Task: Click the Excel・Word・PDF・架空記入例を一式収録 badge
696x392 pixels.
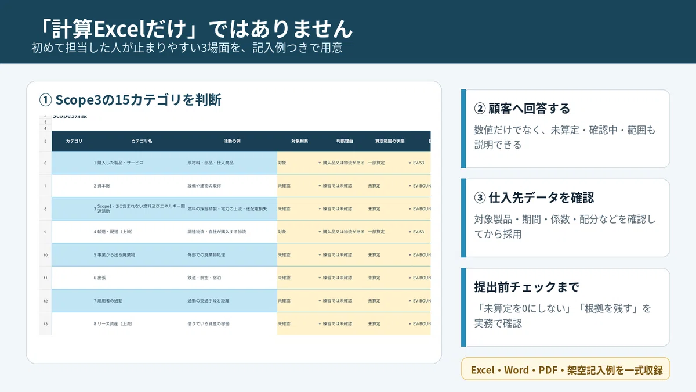Action: click(x=565, y=369)
